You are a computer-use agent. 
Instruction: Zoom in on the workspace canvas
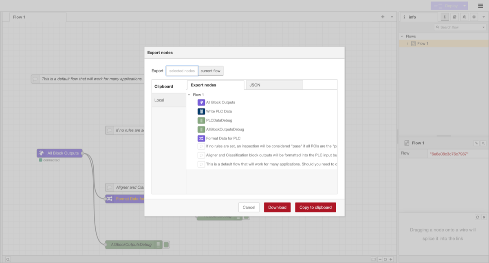click(390, 259)
